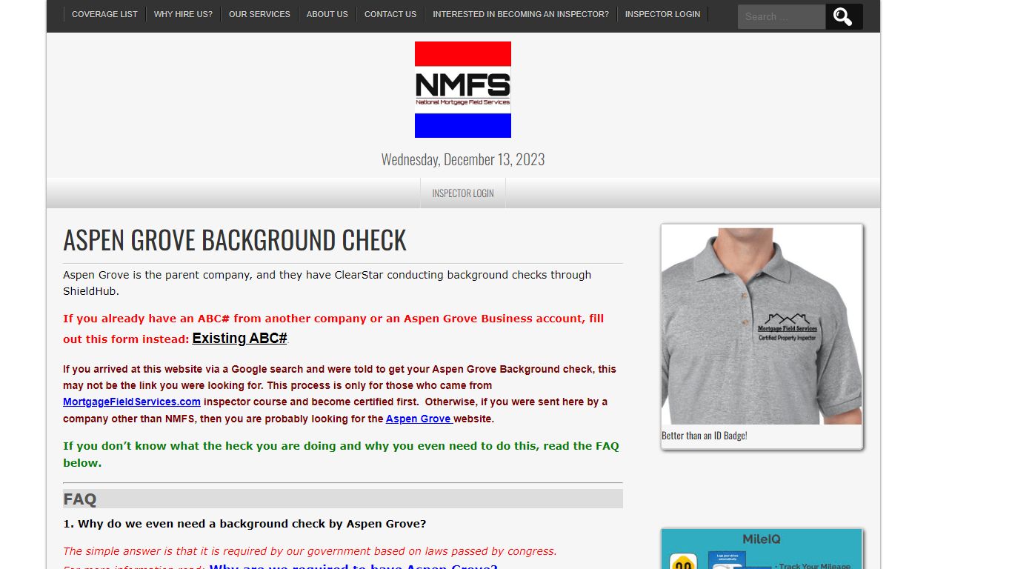The width and height of the screenshot is (1012, 569).
Task: Follow the Existing ABC# form link
Action: pyautogui.click(x=239, y=338)
